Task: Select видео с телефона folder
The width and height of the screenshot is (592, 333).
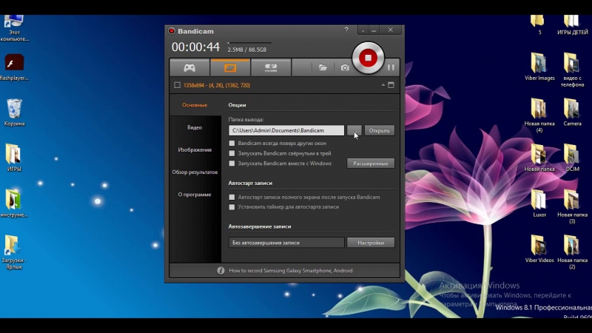Action: [x=572, y=70]
